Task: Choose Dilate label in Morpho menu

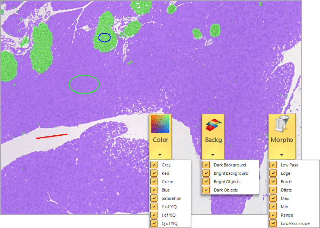Action: 286,190
